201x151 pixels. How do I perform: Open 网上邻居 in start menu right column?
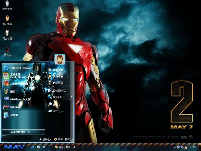(56, 83)
